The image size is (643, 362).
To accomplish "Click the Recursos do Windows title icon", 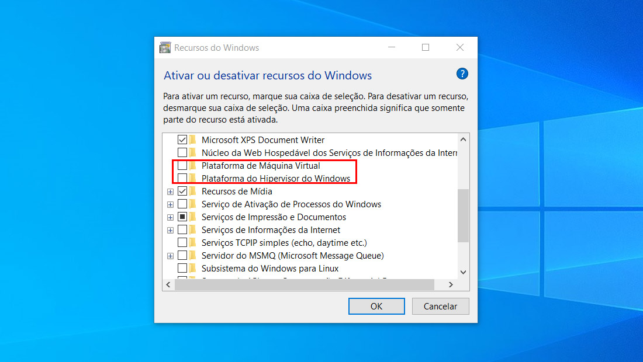I will [165, 47].
